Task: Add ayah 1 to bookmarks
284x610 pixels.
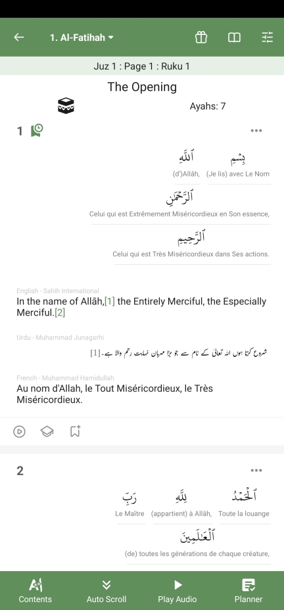Action: pyautogui.click(x=75, y=431)
